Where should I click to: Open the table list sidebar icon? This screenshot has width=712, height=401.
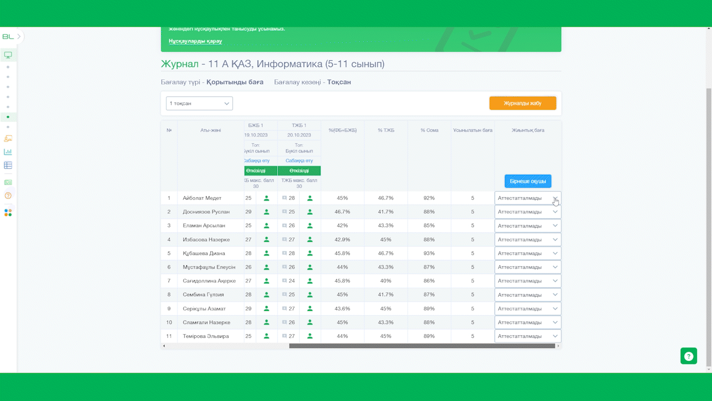click(x=8, y=165)
